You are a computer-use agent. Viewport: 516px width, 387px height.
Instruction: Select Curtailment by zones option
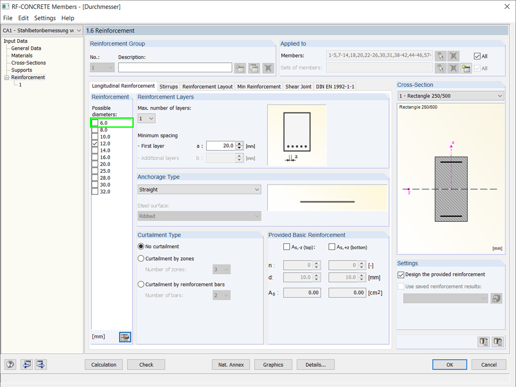click(141, 258)
